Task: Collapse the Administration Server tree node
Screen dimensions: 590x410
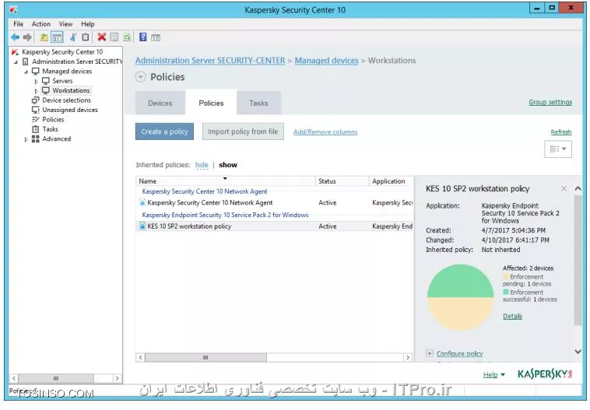Action: point(16,61)
